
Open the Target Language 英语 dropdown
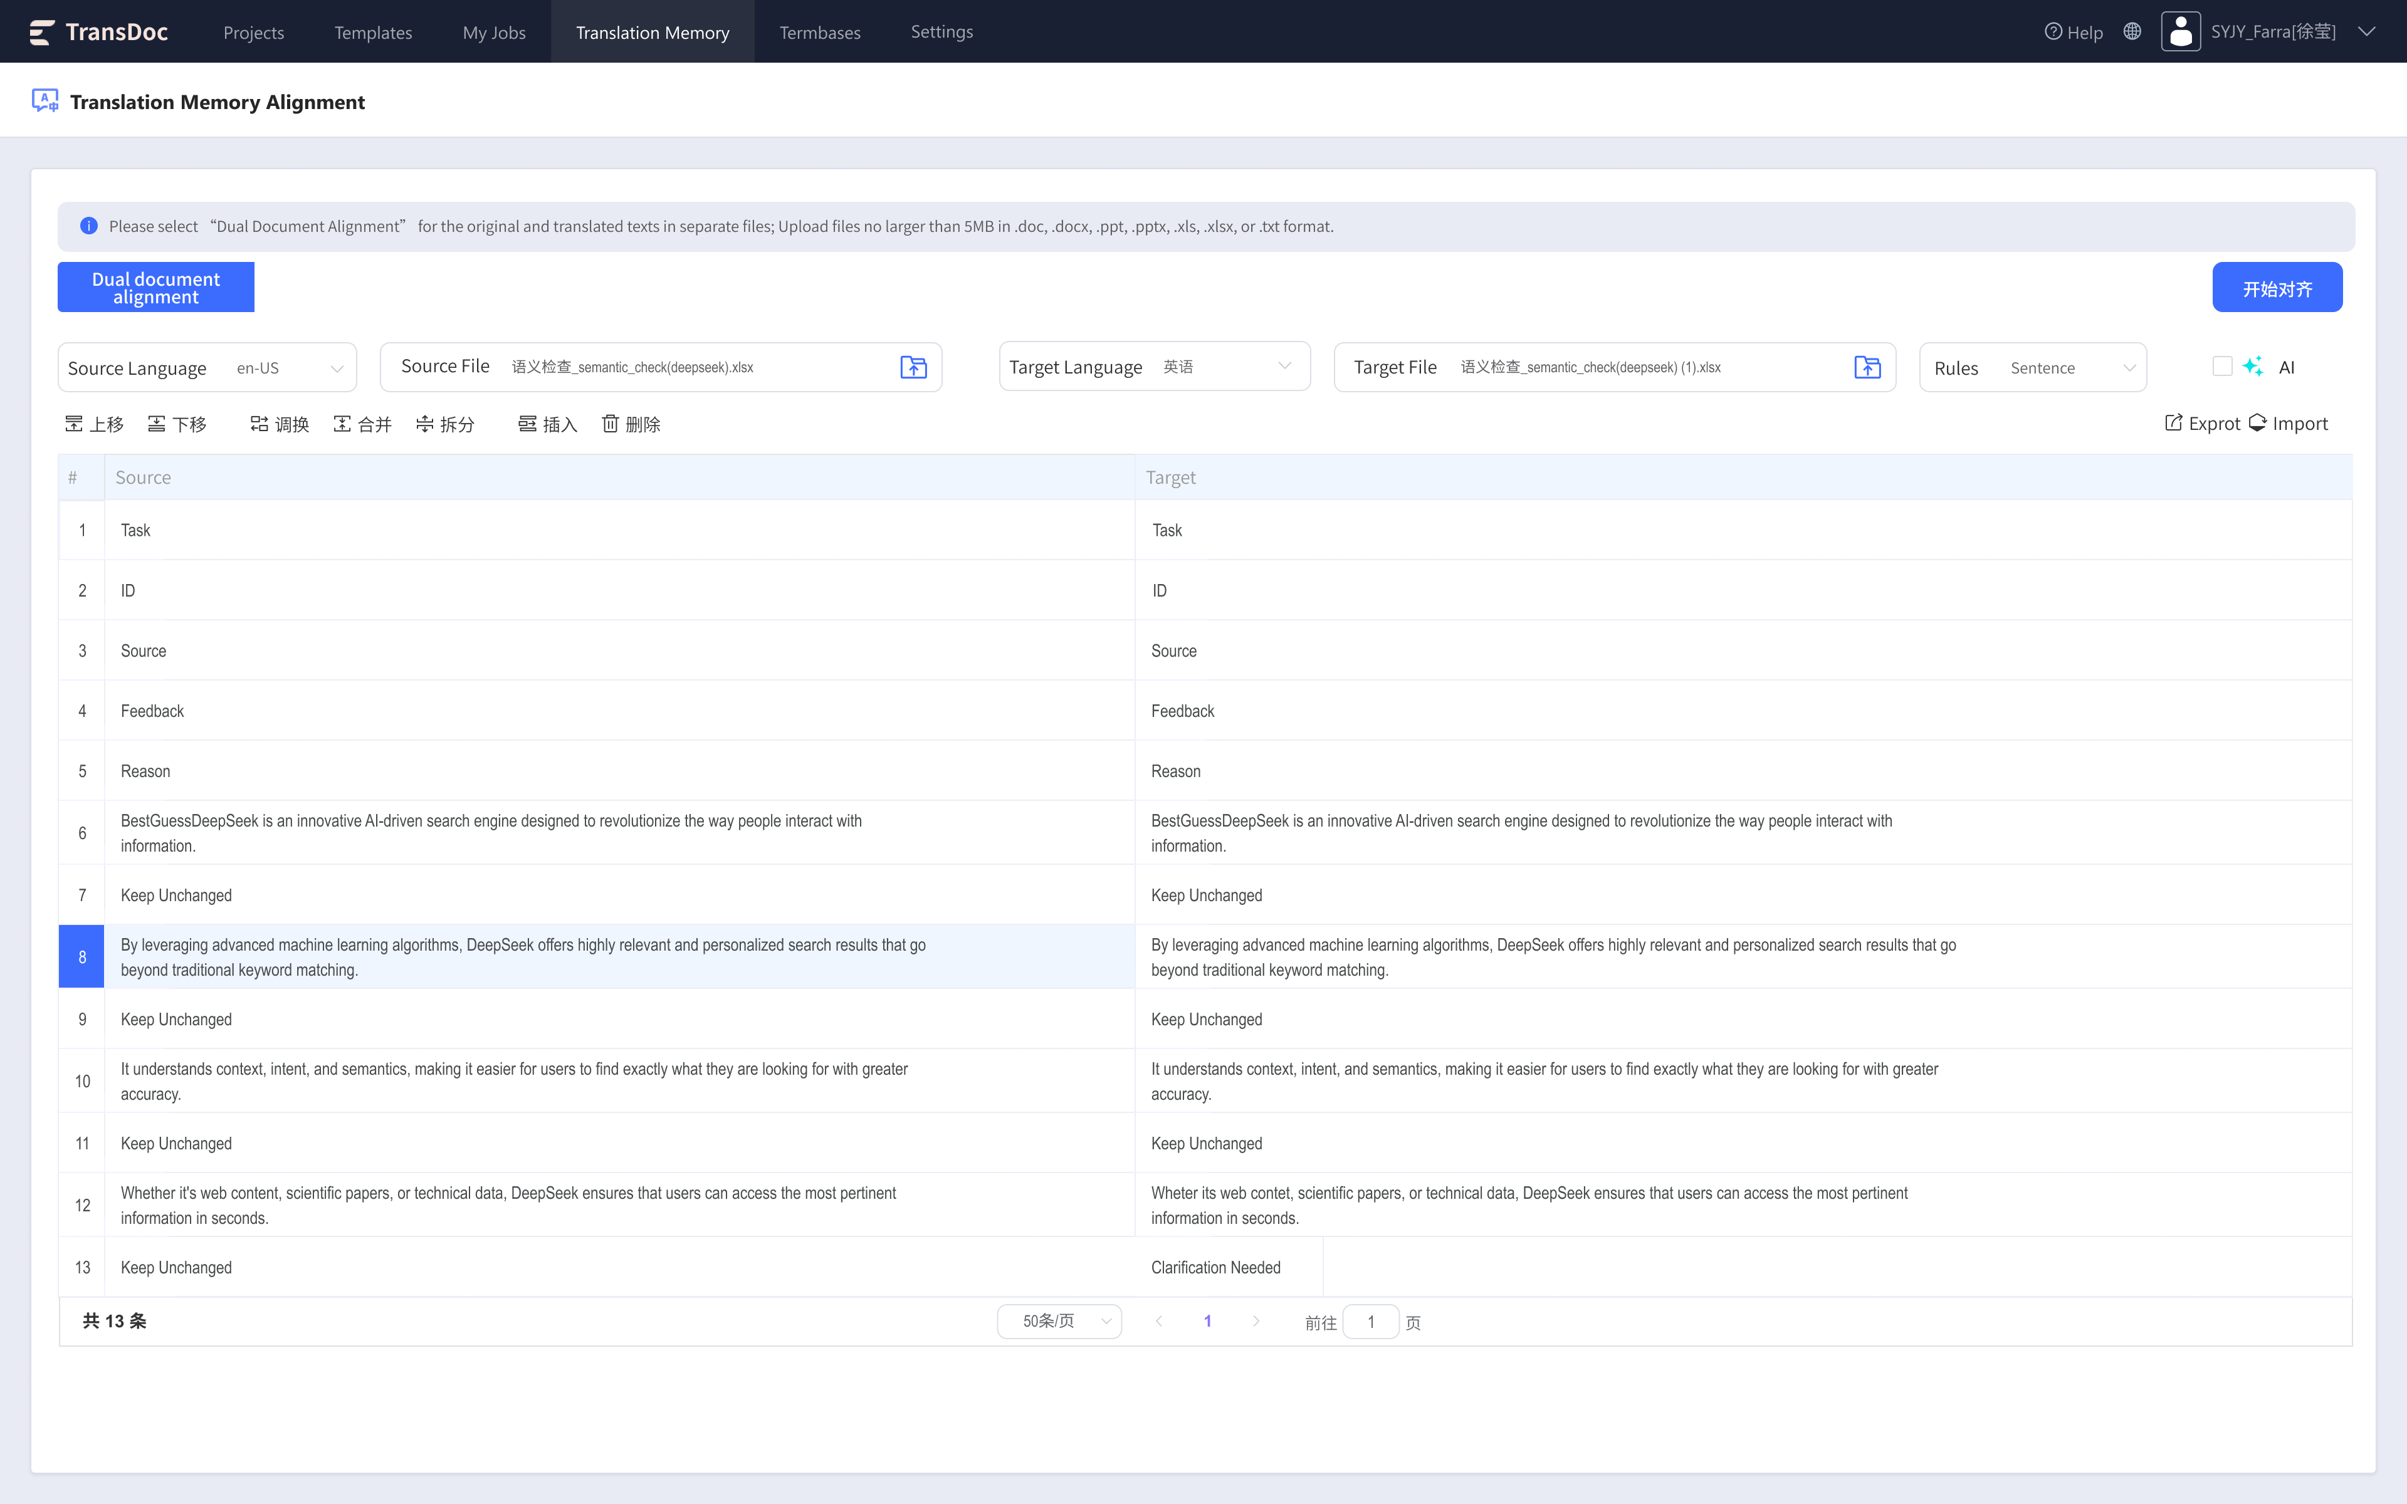[x=1155, y=367]
